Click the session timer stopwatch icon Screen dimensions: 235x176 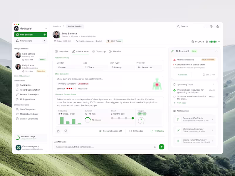point(193,42)
